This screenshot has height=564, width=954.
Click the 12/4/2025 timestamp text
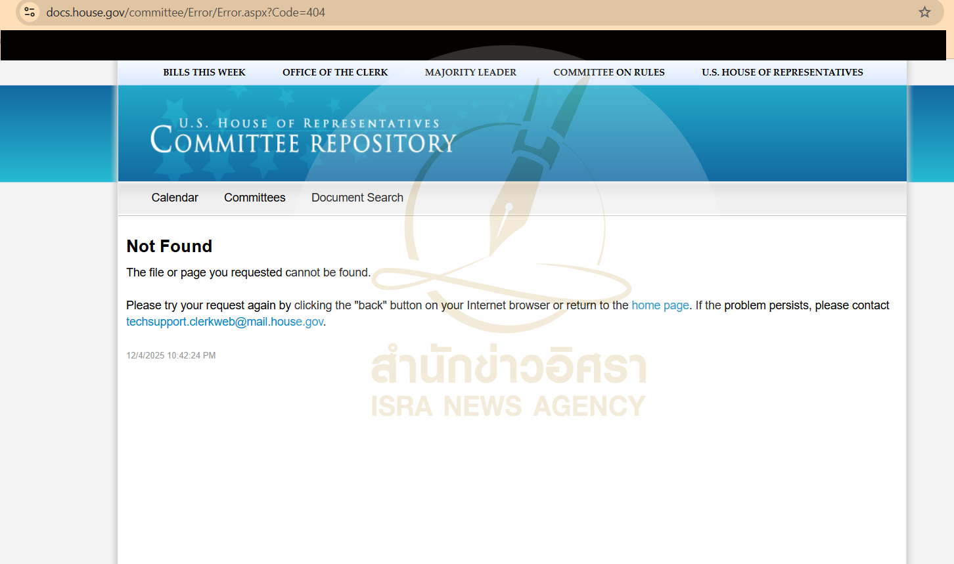point(171,355)
